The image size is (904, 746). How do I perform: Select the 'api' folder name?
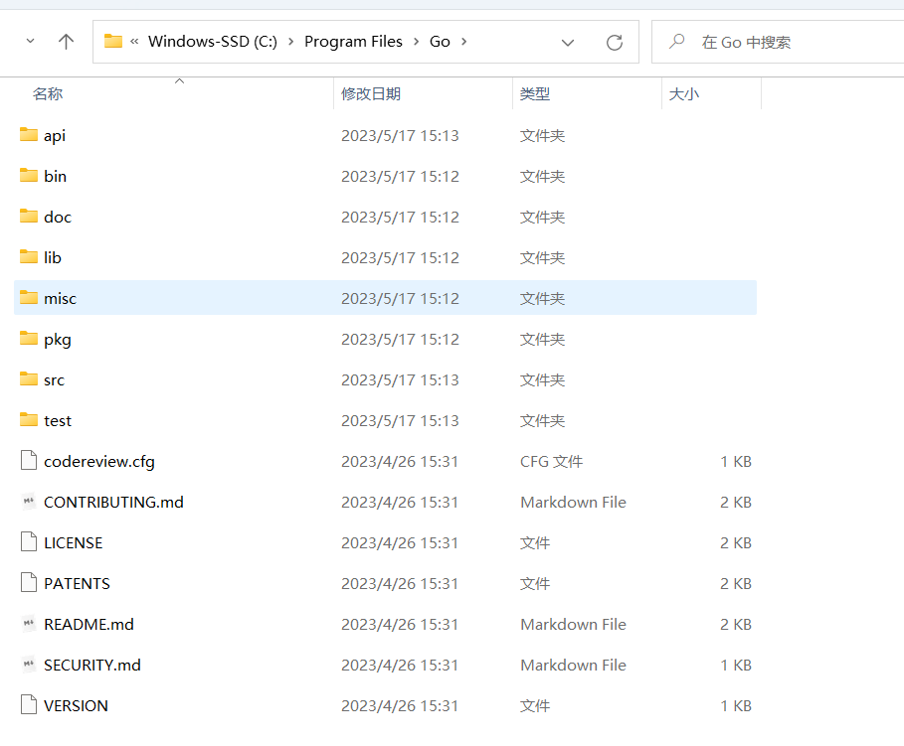[x=55, y=136]
